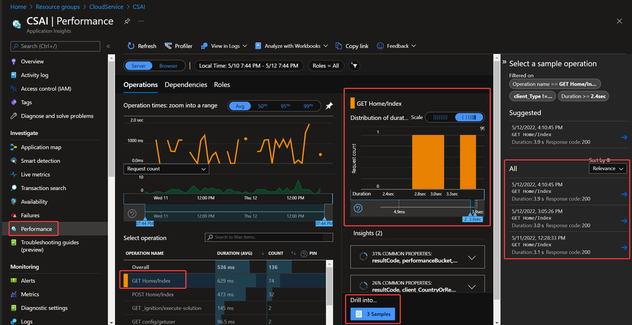Open the ellipsis more options menu

[x=140, y=21]
